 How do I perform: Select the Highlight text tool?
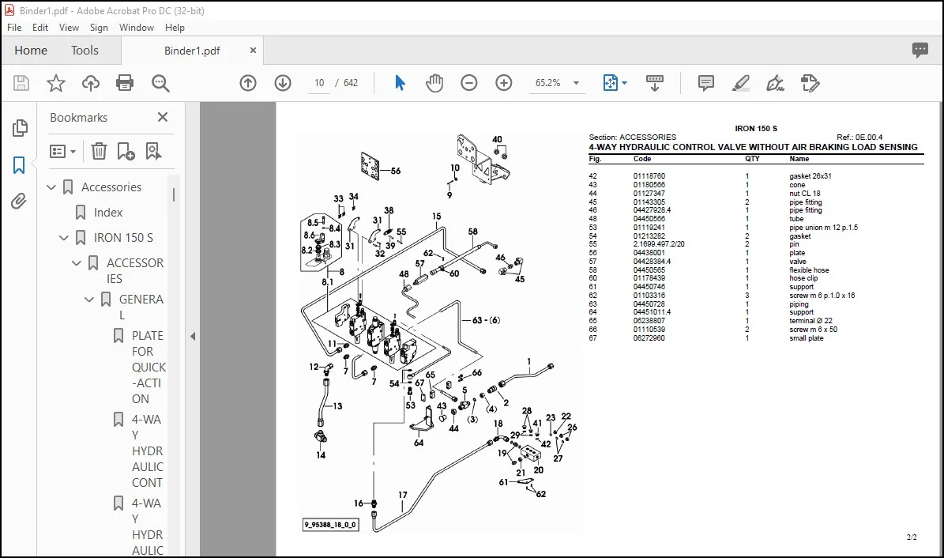(740, 83)
